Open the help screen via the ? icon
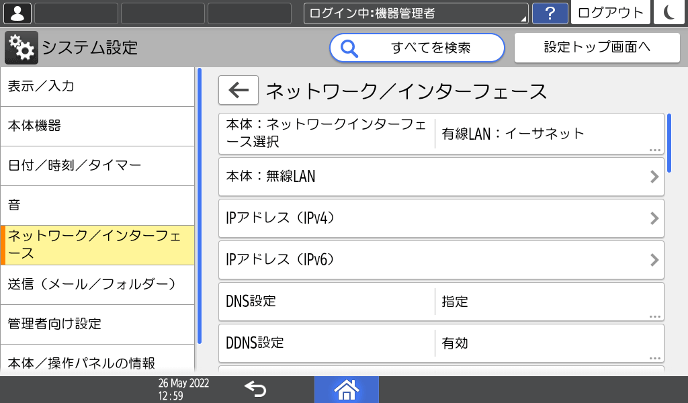Image resolution: width=688 pixels, height=403 pixels. click(x=550, y=13)
